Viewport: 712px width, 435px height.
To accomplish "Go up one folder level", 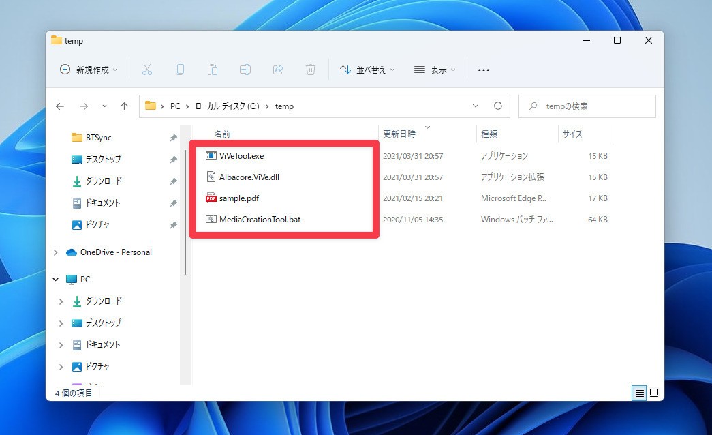I will tap(124, 106).
